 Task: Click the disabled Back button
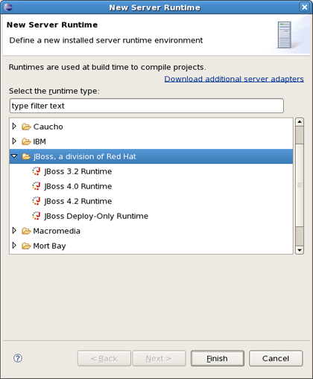click(104, 358)
